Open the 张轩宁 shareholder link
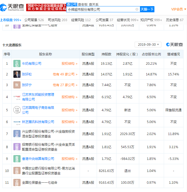The height and width of the screenshot is (192, 187). (x=27, y=85)
